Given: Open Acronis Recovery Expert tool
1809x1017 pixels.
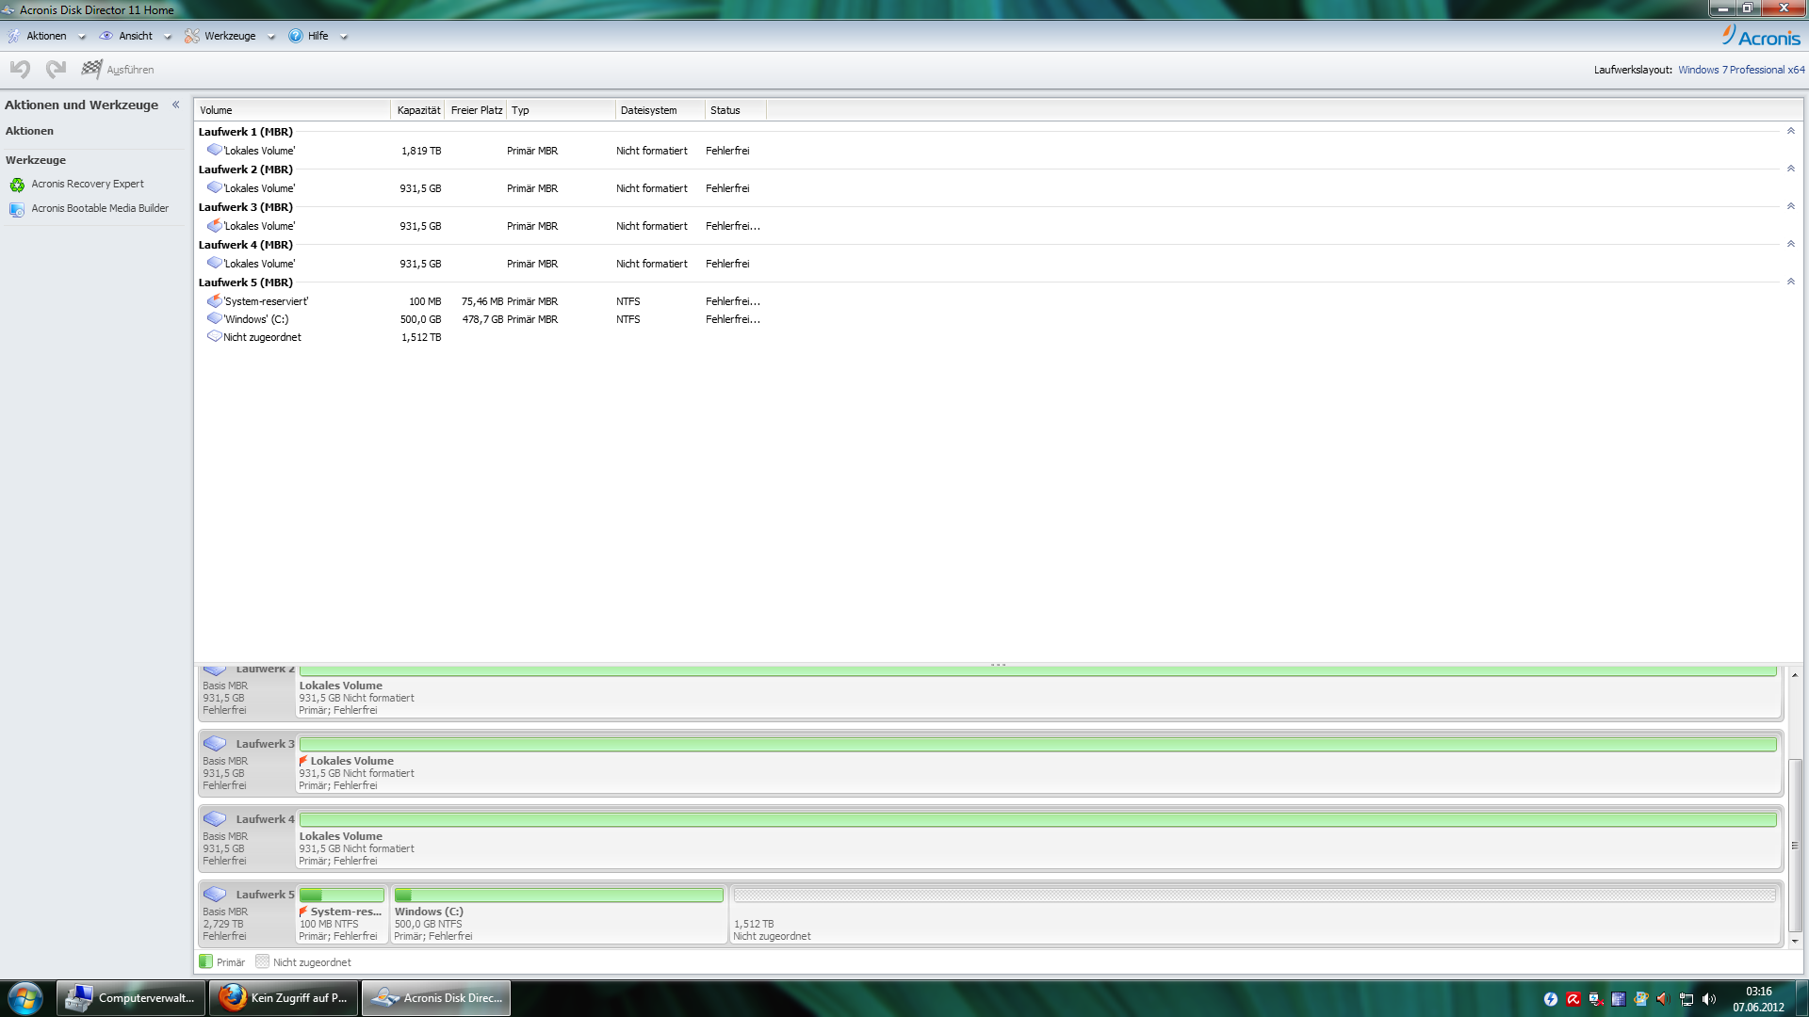Looking at the screenshot, I should 87,185.
